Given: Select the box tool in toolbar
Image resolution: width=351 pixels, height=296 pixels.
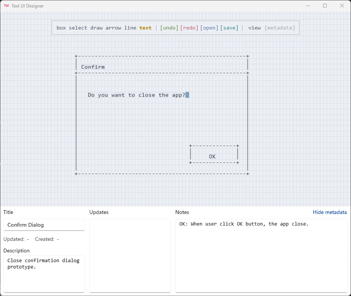Looking at the screenshot, I should coord(61,28).
